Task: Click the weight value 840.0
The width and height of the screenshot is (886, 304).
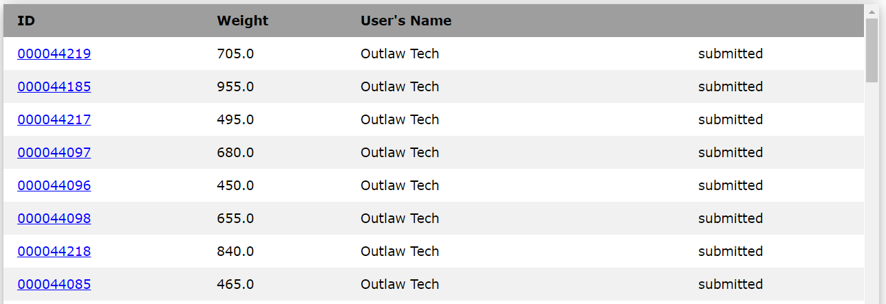Action: pyautogui.click(x=235, y=251)
